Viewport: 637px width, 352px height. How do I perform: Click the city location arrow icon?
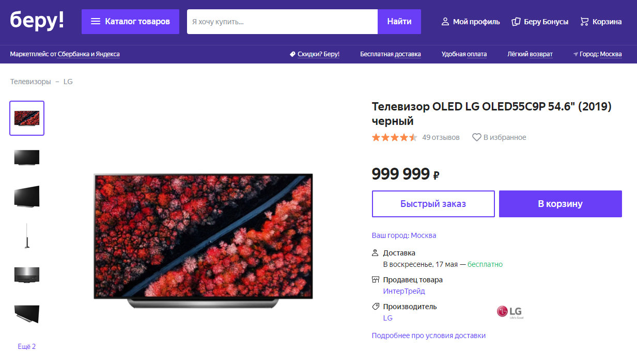pyautogui.click(x=576, y=54)
